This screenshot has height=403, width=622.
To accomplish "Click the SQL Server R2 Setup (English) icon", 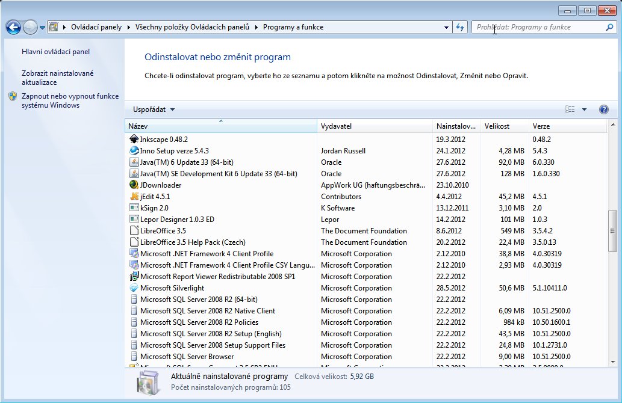I will [134, 334].
